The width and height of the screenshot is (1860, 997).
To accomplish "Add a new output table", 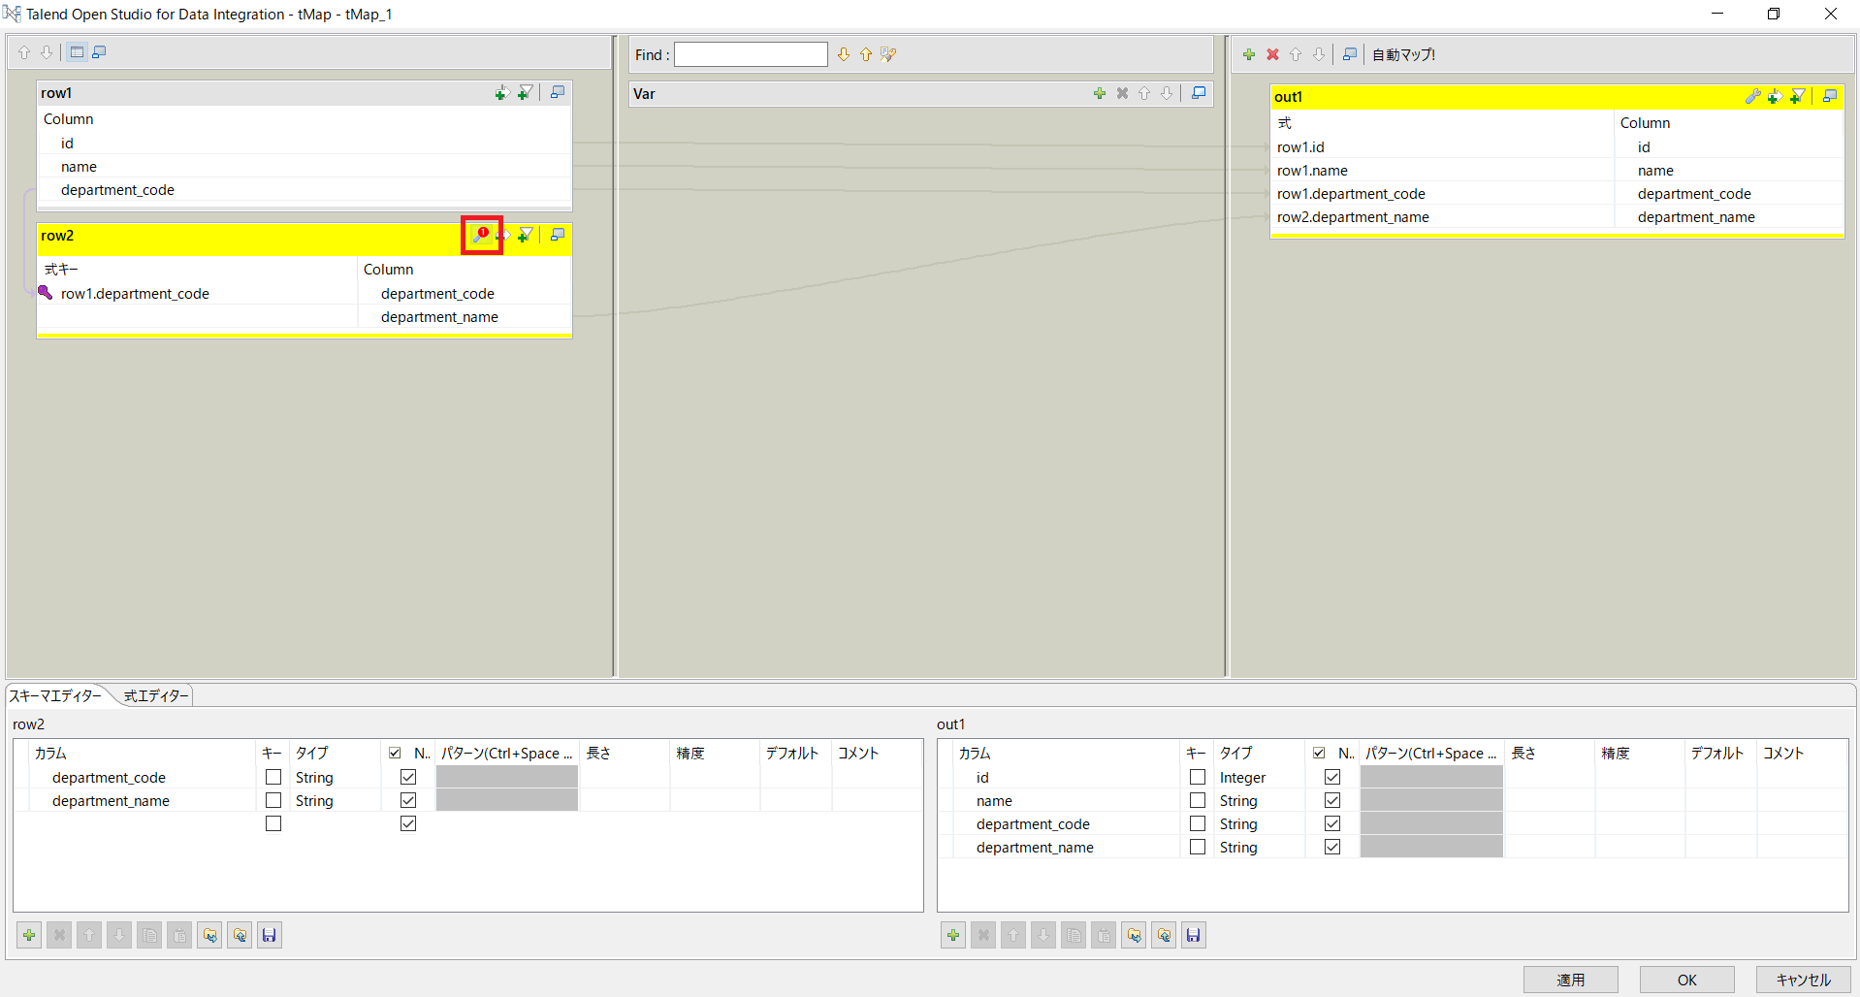I will tap(1249, 54).
